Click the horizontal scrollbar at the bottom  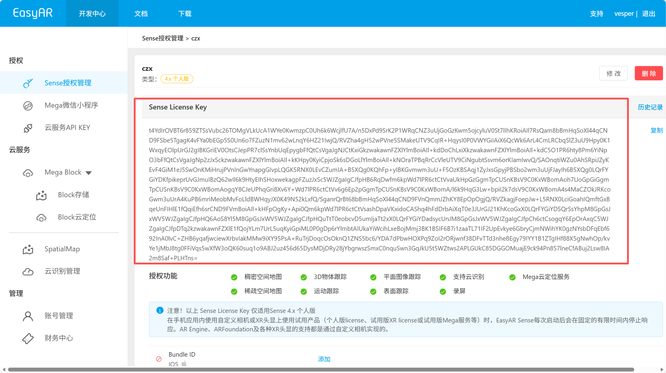click(x=321, y=369)
